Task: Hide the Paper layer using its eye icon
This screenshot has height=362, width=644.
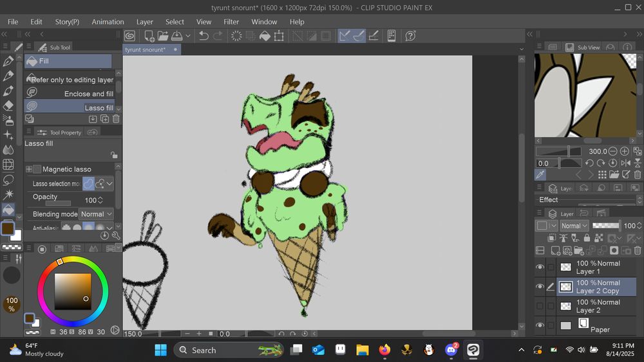Action: coord(540,325)
